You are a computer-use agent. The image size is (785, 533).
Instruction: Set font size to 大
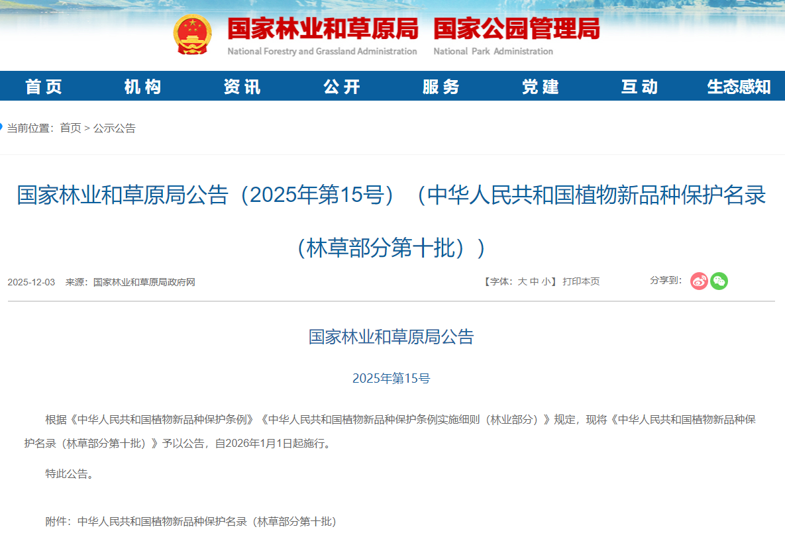point(522,282)
